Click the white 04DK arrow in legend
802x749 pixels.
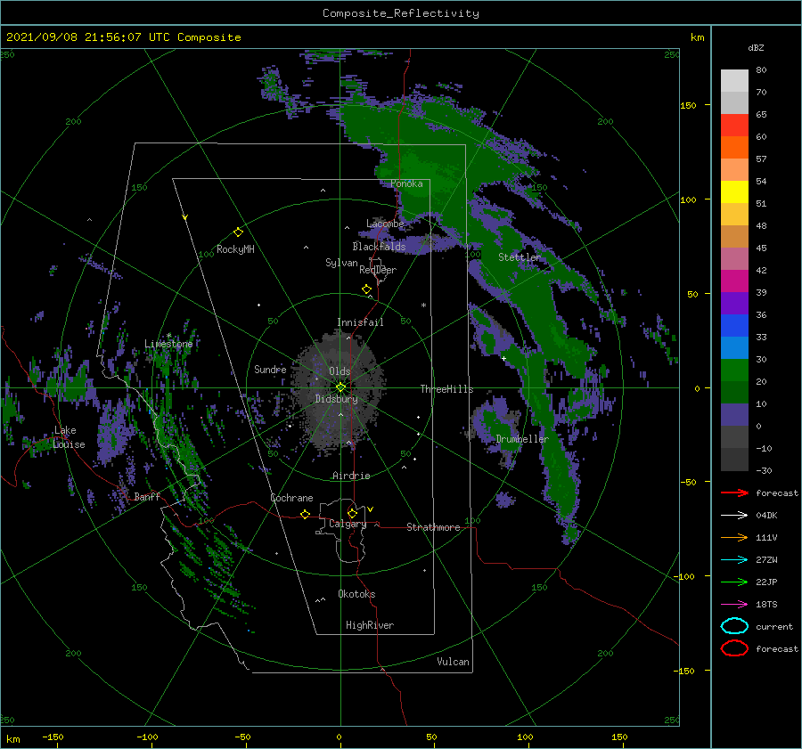pos(734,515)
